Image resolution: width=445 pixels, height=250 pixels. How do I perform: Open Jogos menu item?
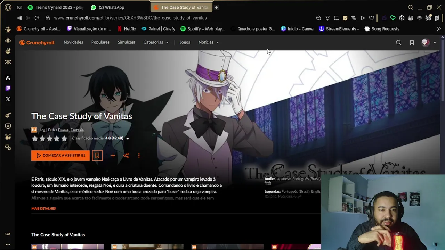point(185,42)
